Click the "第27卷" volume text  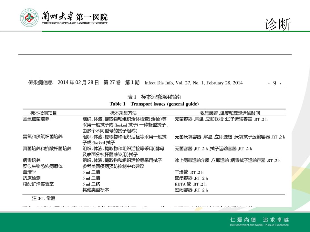pos(112,82)
